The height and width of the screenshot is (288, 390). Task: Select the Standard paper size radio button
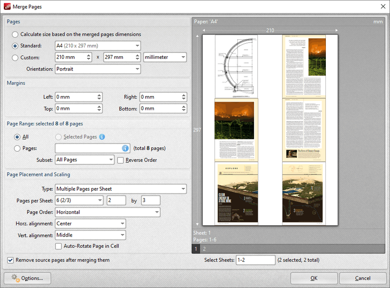coord(15,46)
